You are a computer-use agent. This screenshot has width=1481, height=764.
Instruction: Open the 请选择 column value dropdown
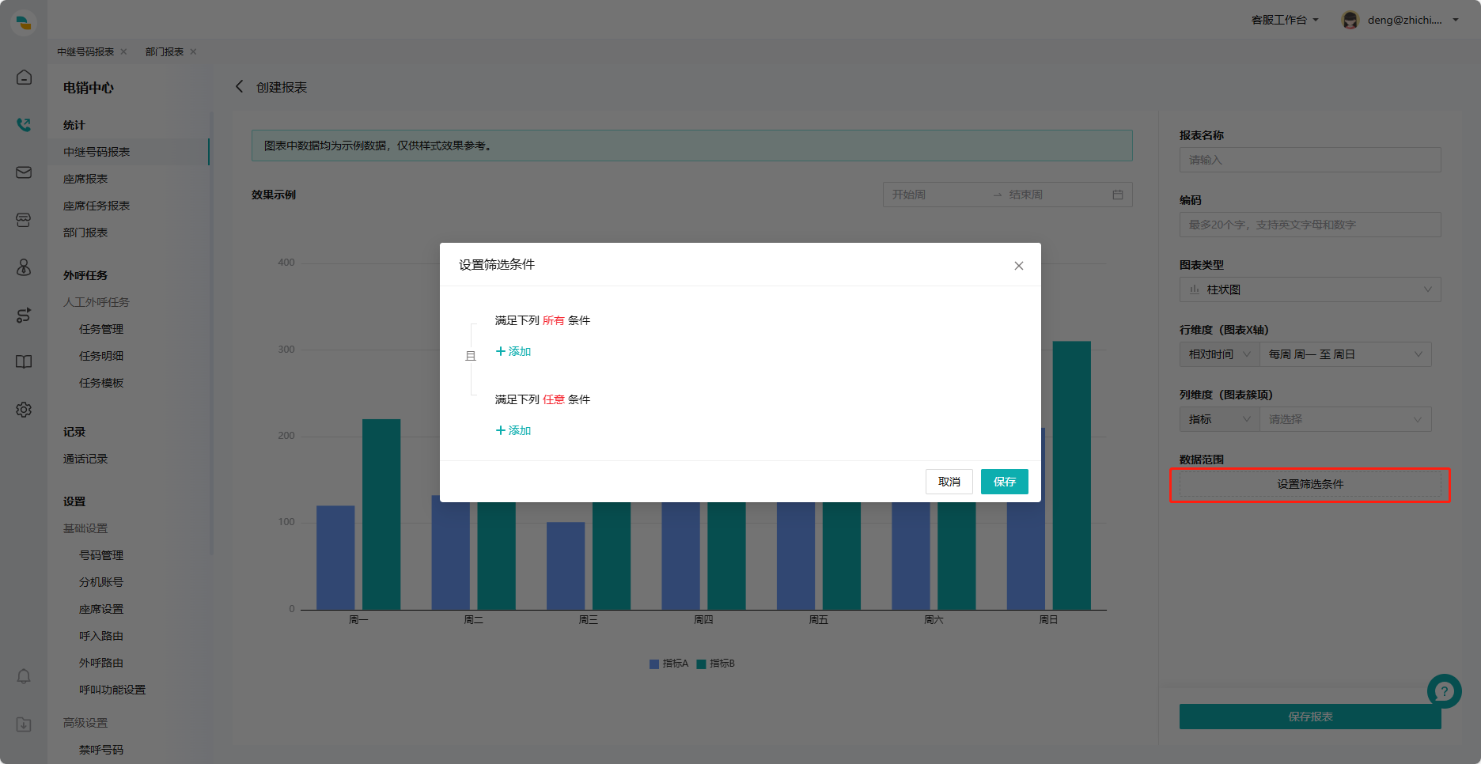pyautogui.click(x=1346, y=419)
